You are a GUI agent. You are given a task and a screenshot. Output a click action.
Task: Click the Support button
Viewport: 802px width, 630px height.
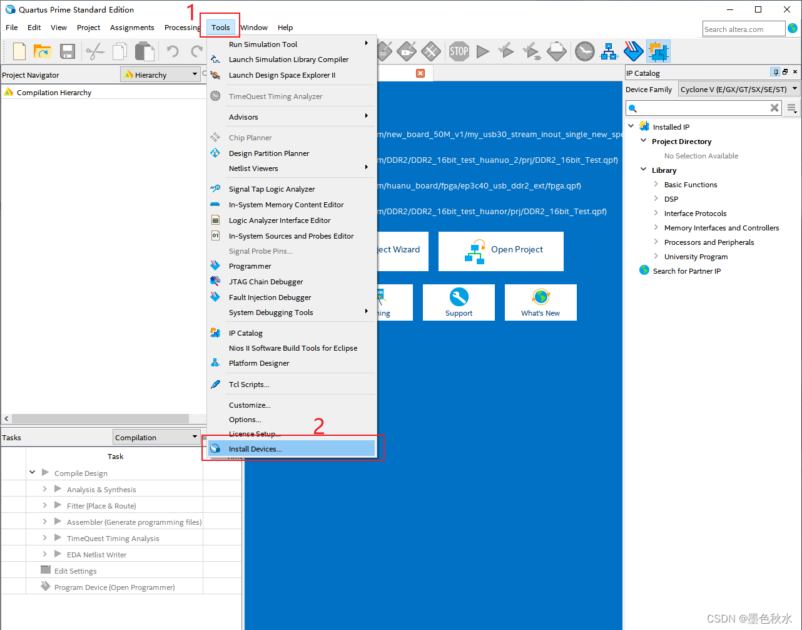pyautogui.click(x=459, y=302)
